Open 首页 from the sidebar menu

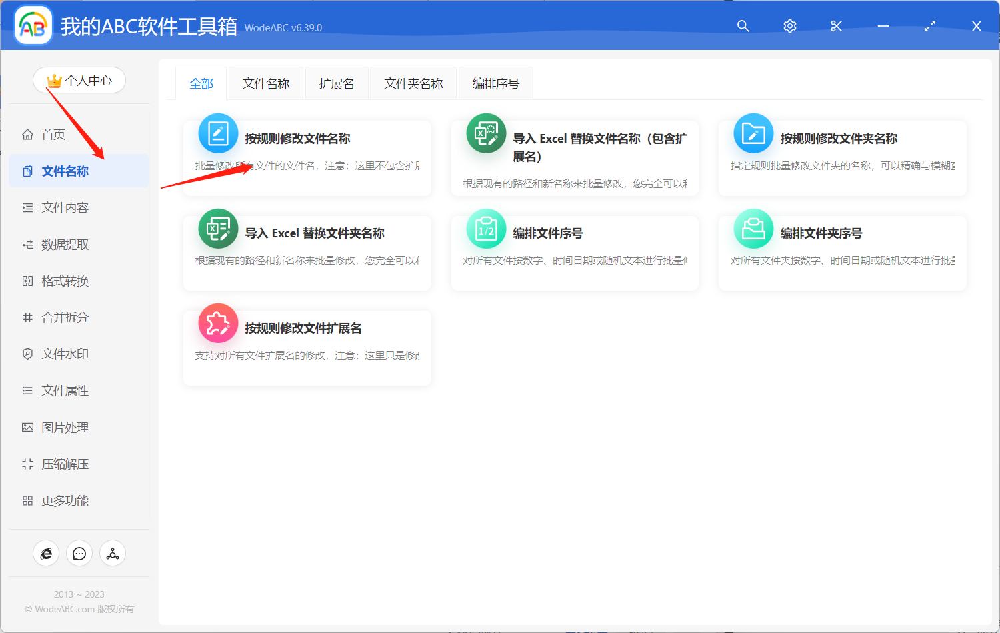[x=53, y=134]
